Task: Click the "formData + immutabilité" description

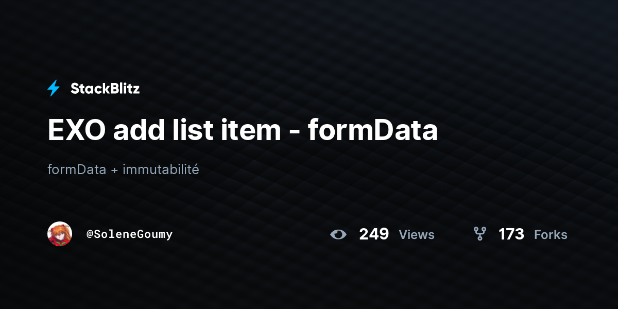Action: click(x=123, y=169)
